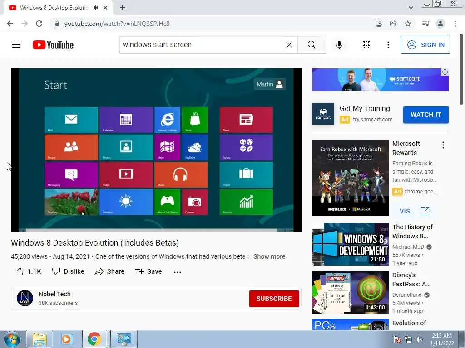
Task: Launch Windows Media Player from taskbar
Action: (x=67, y=339)
